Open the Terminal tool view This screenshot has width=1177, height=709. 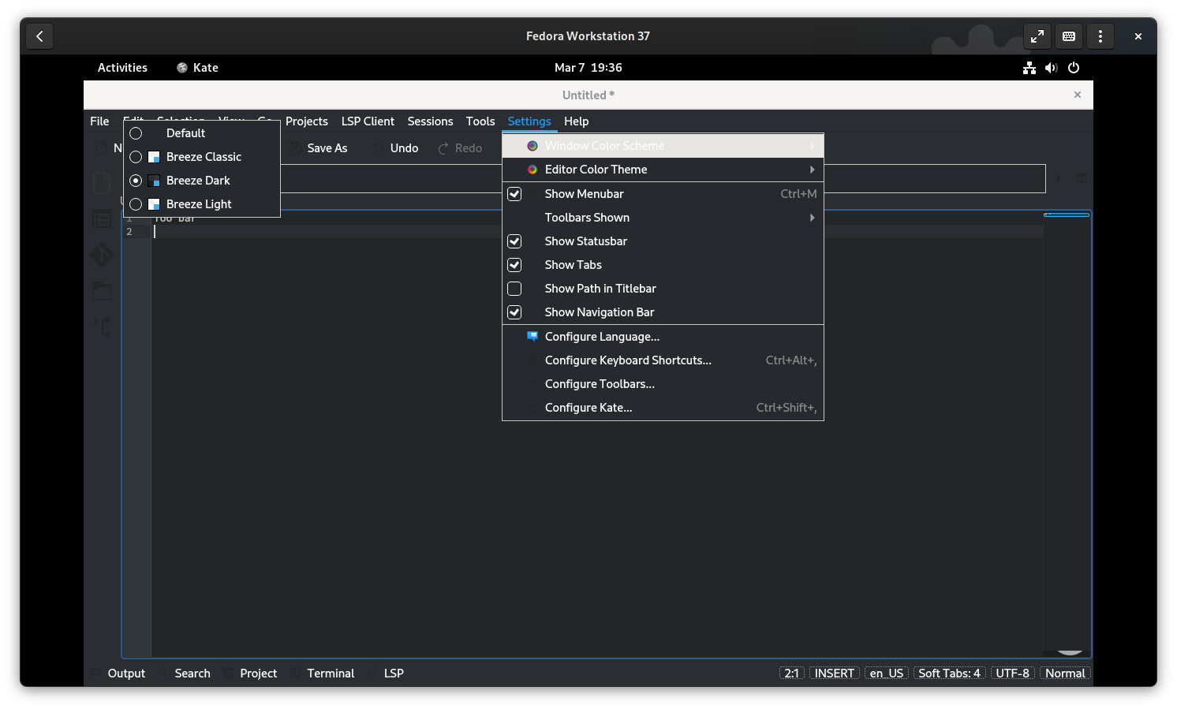click(323, 674)
